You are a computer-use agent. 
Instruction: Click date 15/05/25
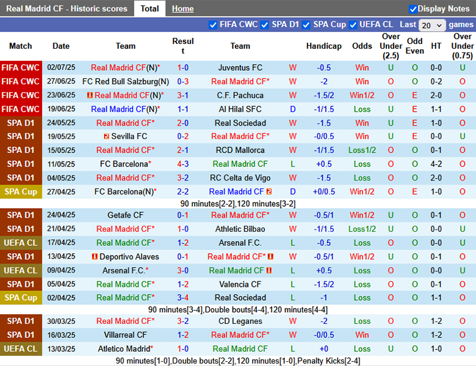(61, 150)
